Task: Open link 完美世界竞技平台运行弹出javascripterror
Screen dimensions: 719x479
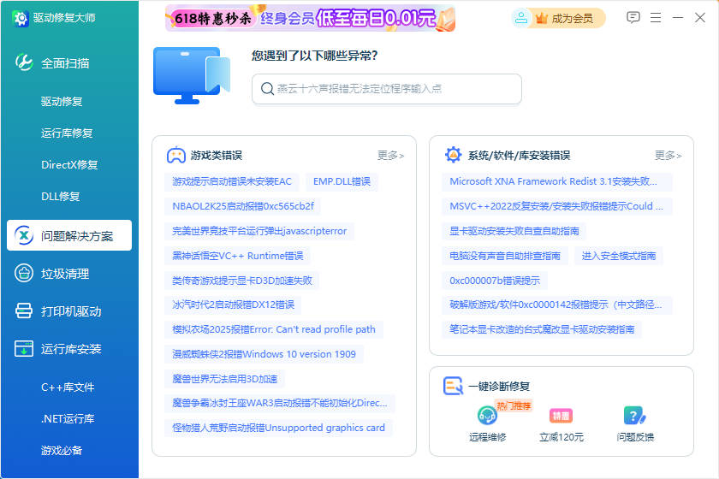Action: [259, 231]
